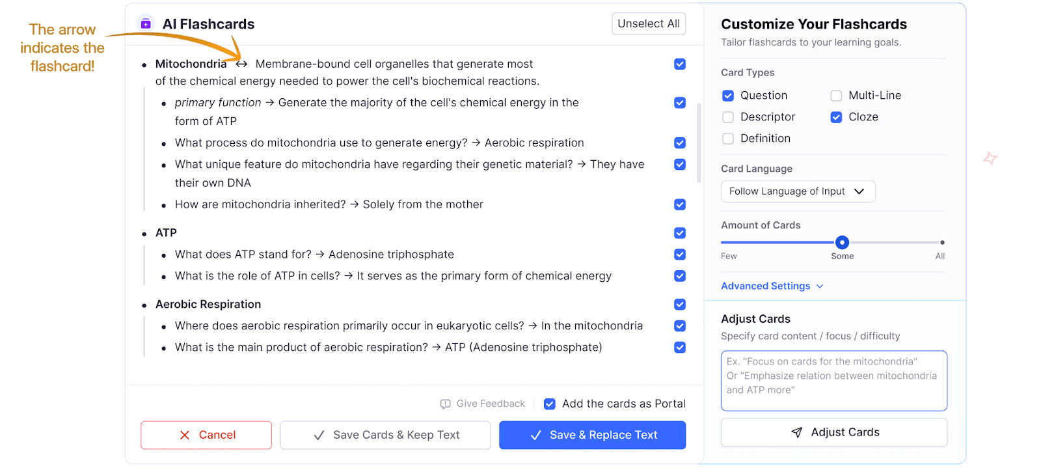Click the paper plane icon on Adjust Cards

pyautogui.click(x=796, y=432)
